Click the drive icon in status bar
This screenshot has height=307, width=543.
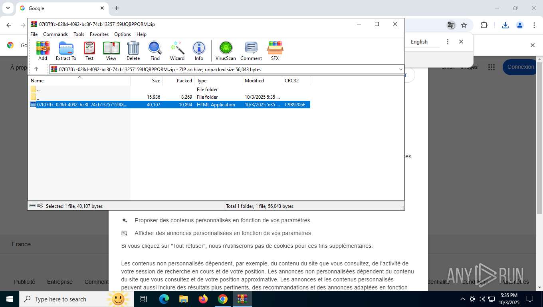pos(32,206)
